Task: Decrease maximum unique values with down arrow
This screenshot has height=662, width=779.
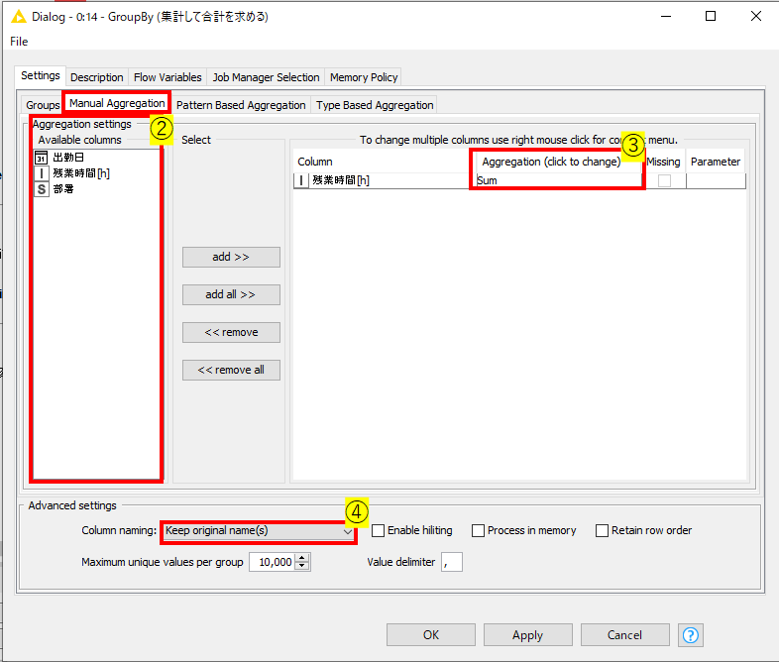Action: coord(301,566)
